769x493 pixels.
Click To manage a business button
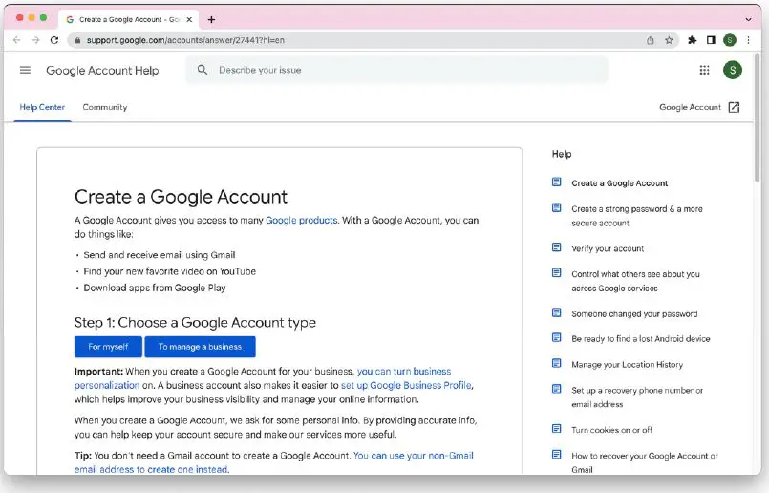200,347
